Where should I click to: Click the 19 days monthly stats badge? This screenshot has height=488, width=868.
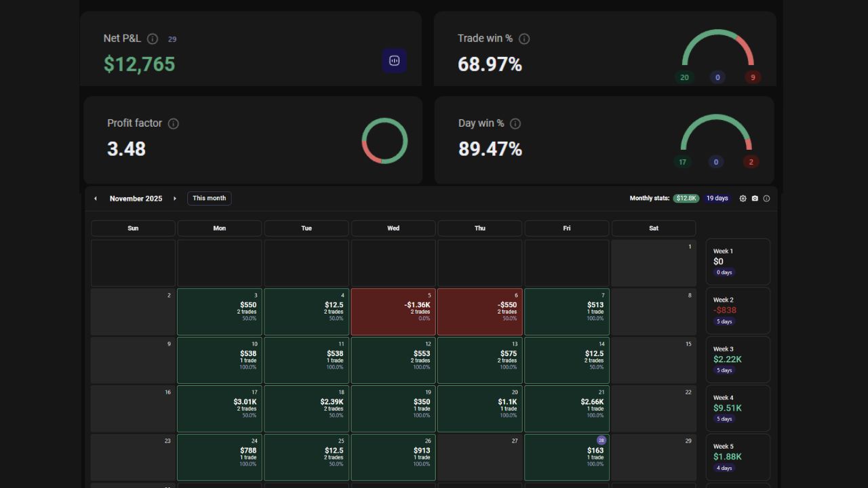pyautogui.click(x=717, y=199)
